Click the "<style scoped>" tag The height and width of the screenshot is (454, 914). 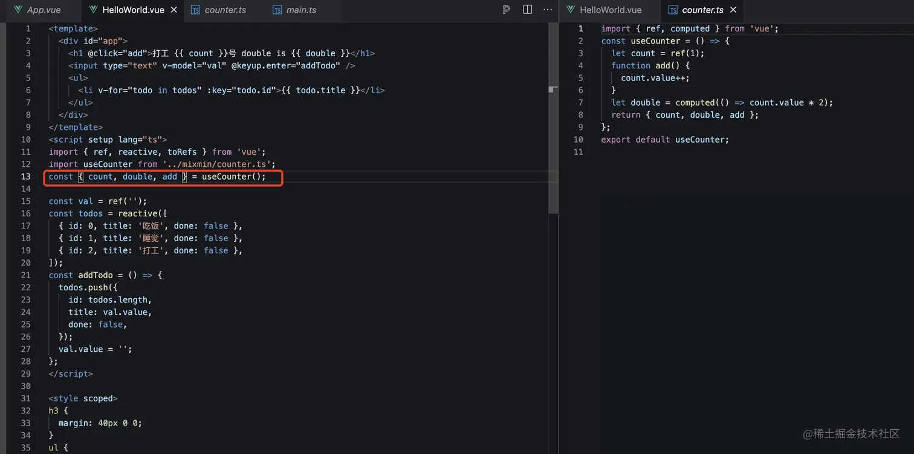(x=83, y=398)
